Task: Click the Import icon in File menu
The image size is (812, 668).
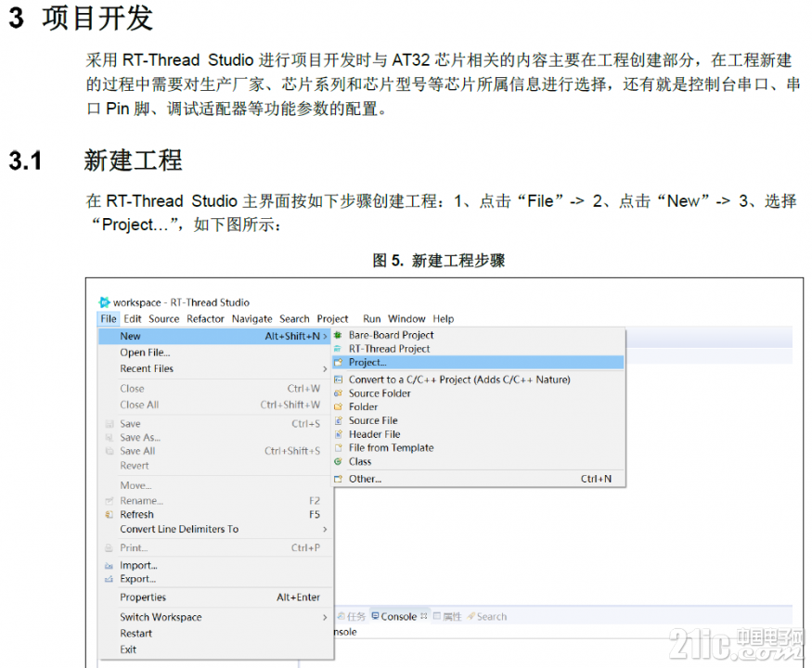Action: 109,565
